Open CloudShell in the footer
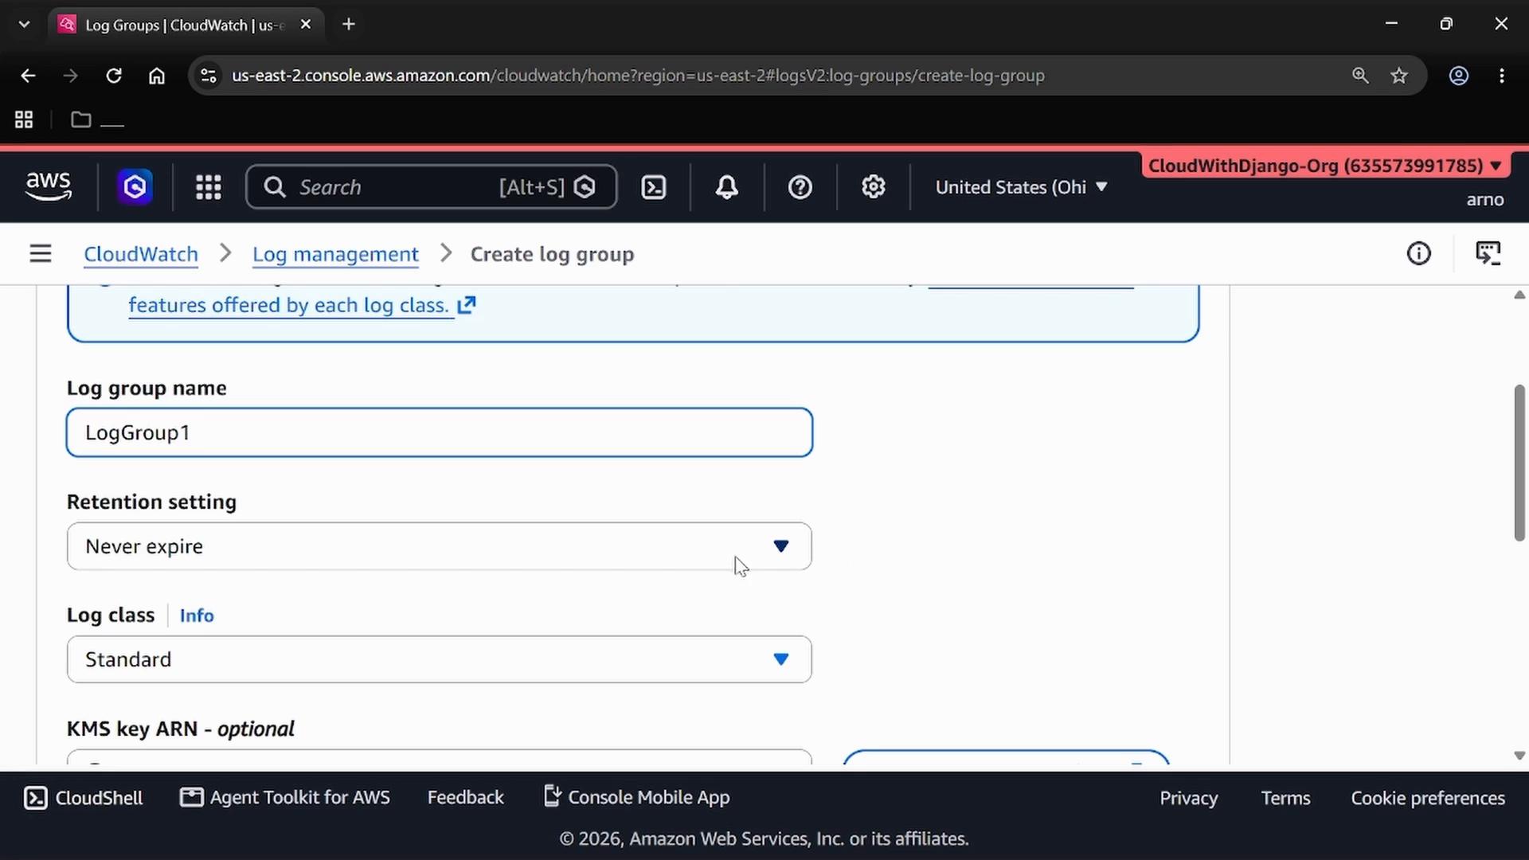The width and height of the screenshot is (1529, 860). point(84,798)
